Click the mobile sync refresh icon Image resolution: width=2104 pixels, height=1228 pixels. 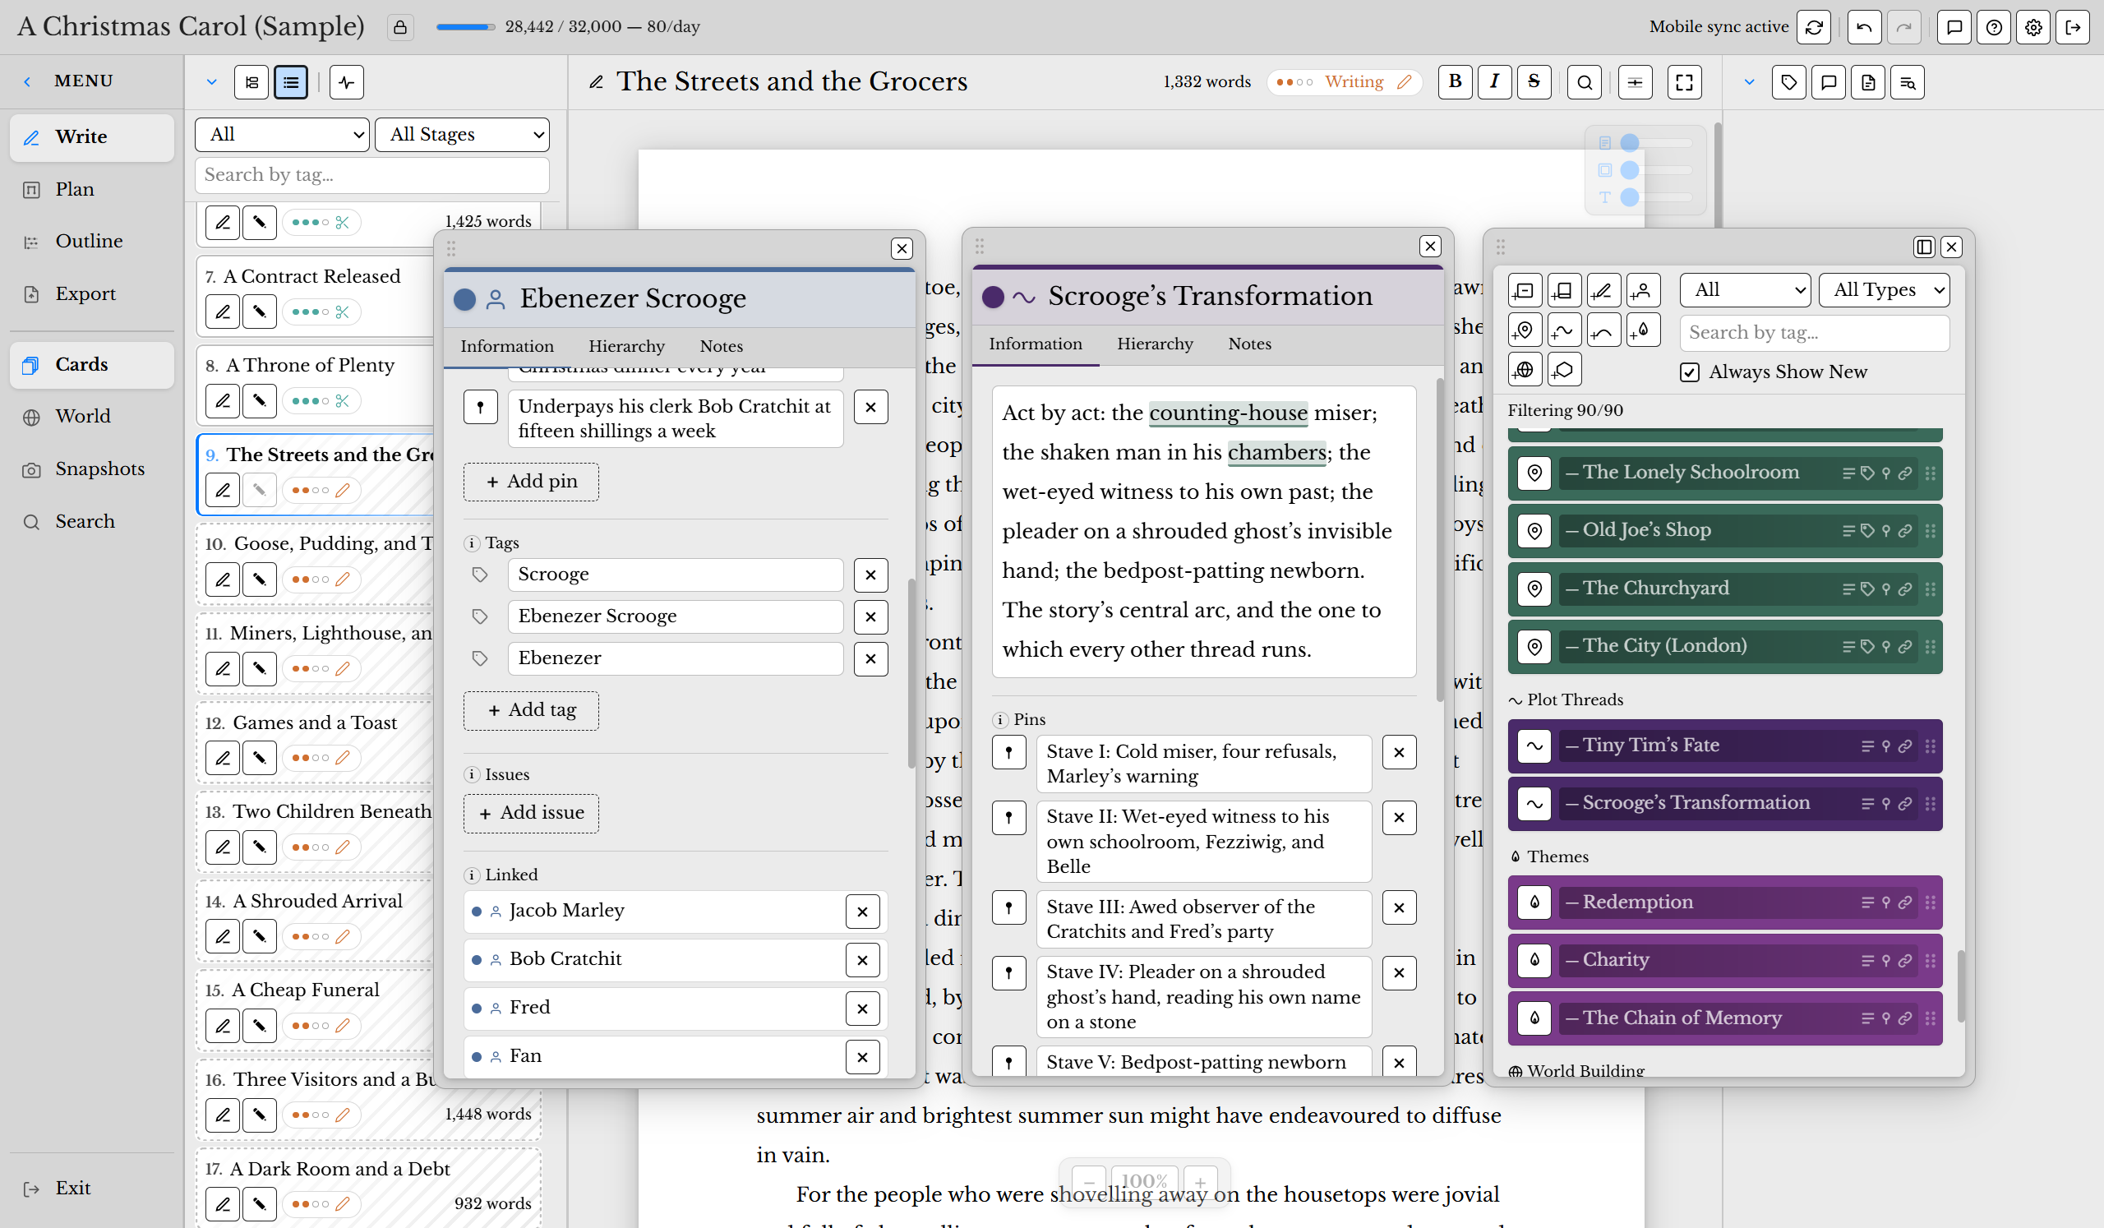(x=1814, y=28)
